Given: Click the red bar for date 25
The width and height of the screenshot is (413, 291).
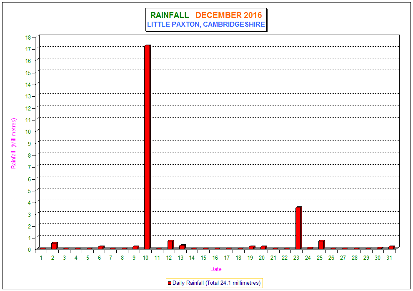Looking at the screenshot, I should 322,245.
